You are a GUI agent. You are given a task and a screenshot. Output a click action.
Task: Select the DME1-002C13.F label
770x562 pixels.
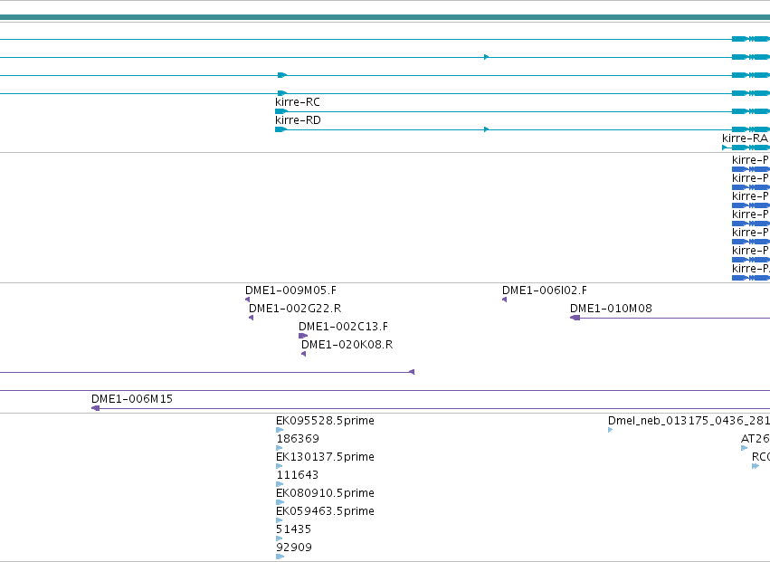(343, 327)
